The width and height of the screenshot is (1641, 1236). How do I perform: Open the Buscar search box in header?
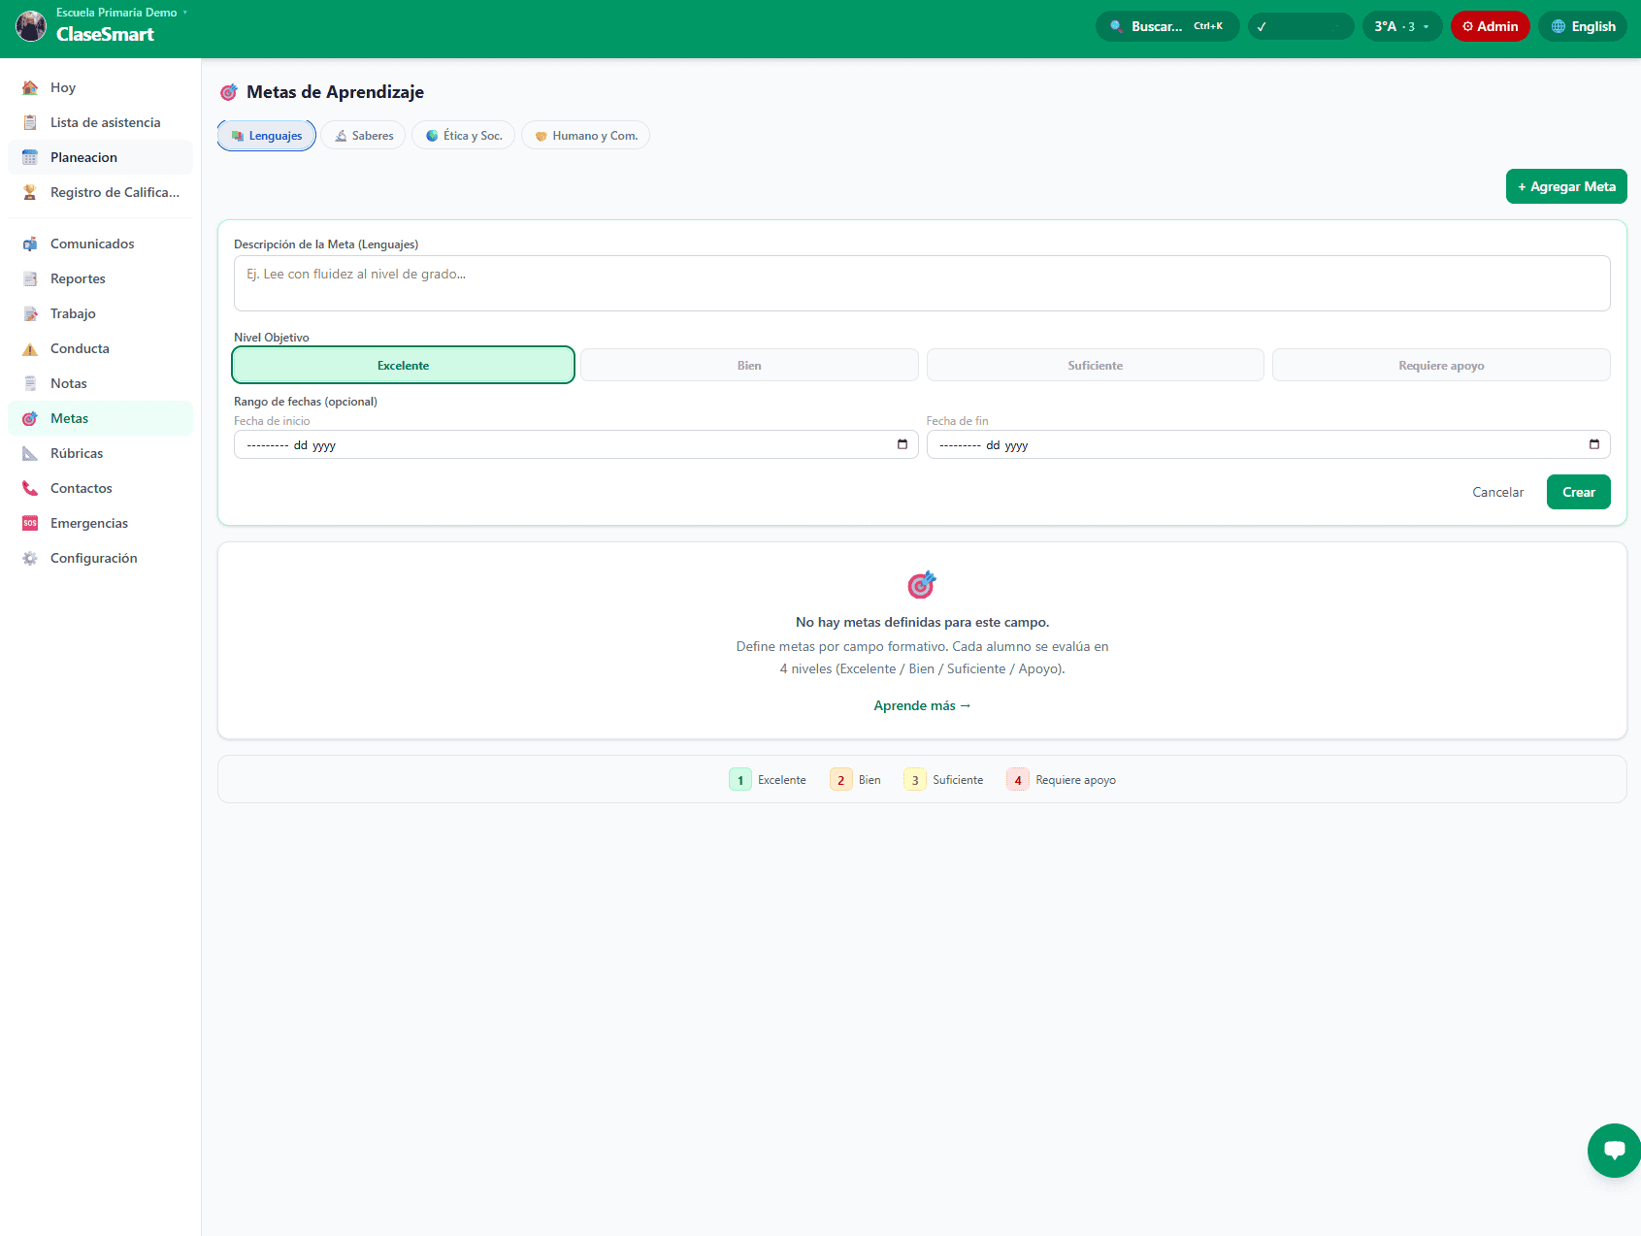coord(1167,26)
